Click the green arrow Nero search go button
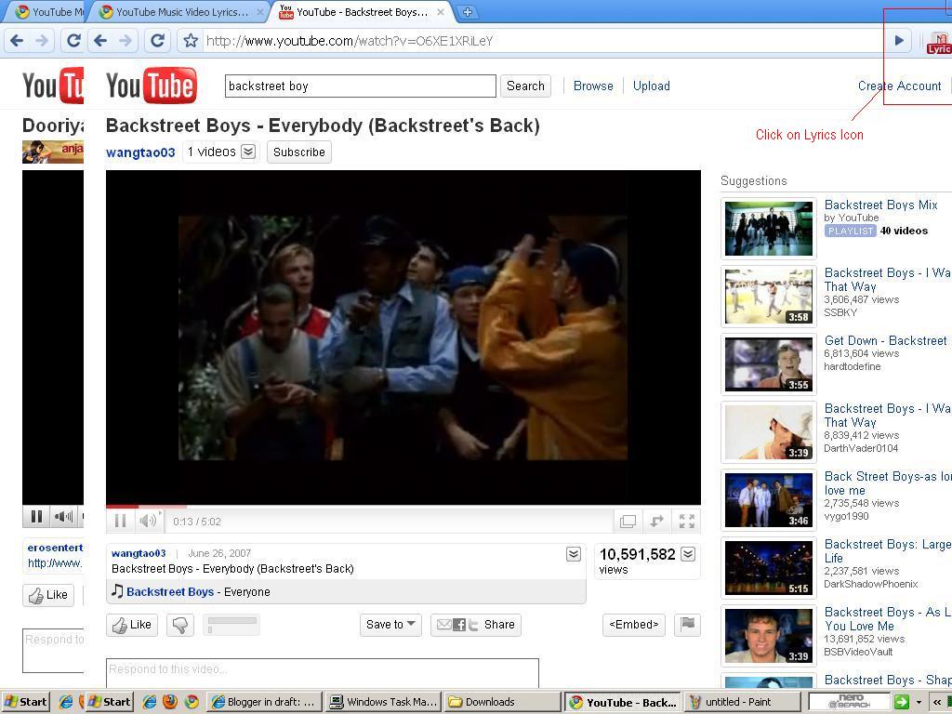Screen dimensions: 952x714 pyautogui.click(x=902, y=702)
